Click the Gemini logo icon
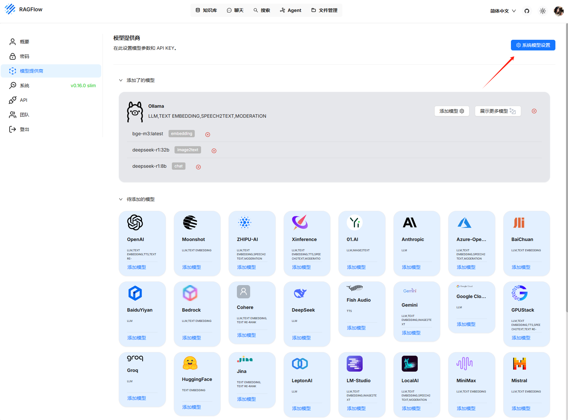Image resolution: width=568 pixels, height=420 pixels. [410, 291]
